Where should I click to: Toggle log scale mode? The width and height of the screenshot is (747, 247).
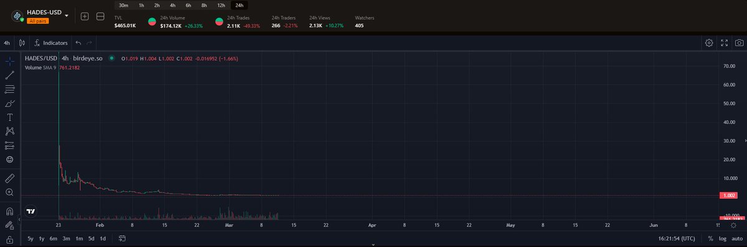722,238
